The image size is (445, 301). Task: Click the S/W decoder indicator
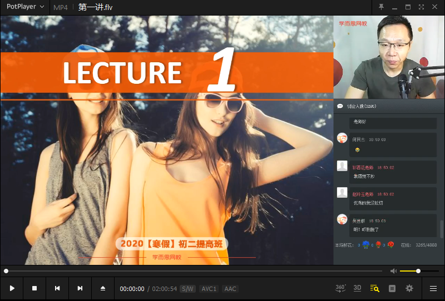coord(188,289)
